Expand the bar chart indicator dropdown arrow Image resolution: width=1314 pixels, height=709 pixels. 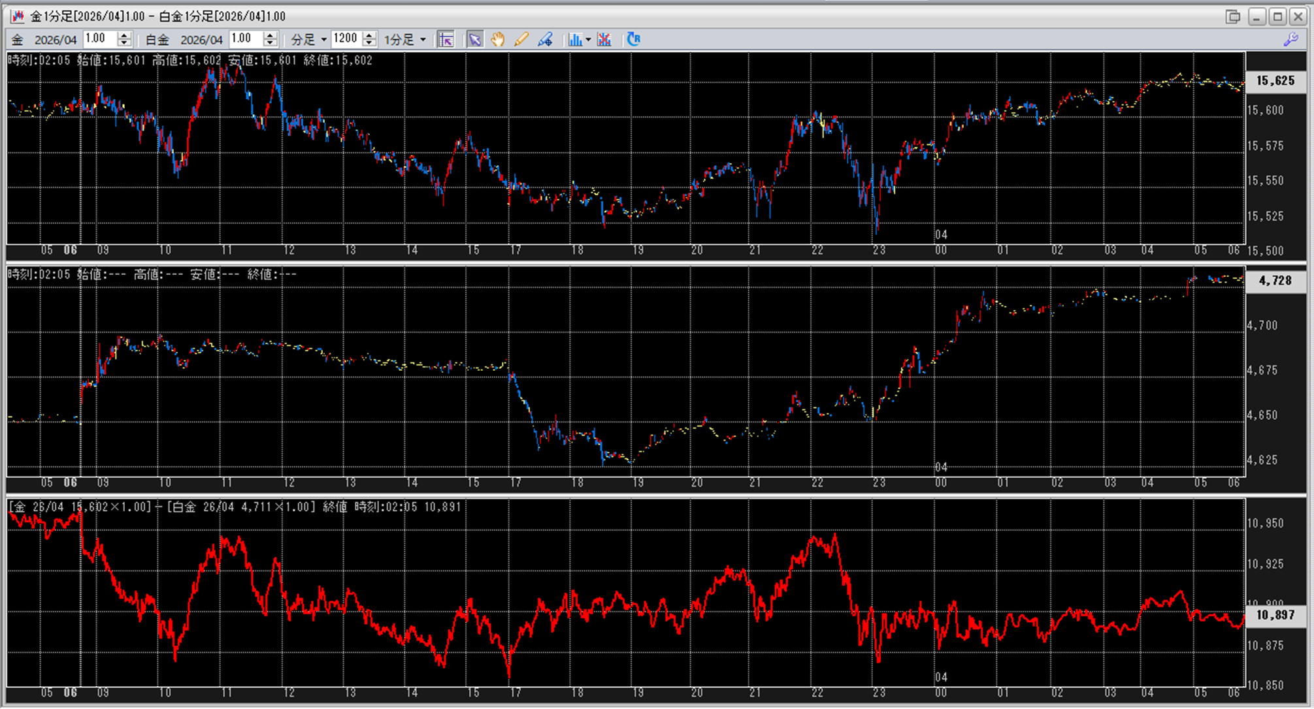click(x=589, y=40)
